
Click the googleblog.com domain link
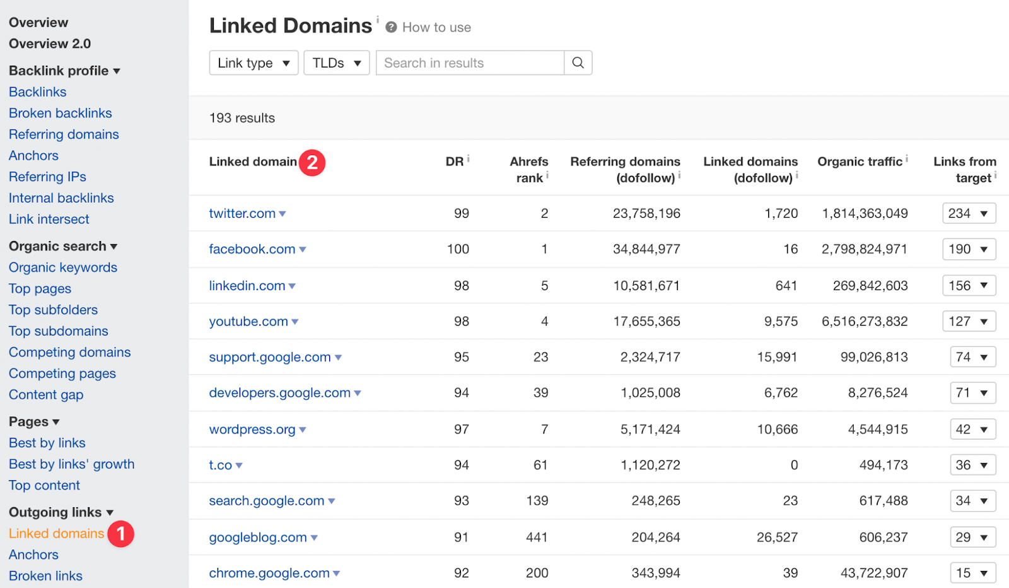[x=258, y=538]
